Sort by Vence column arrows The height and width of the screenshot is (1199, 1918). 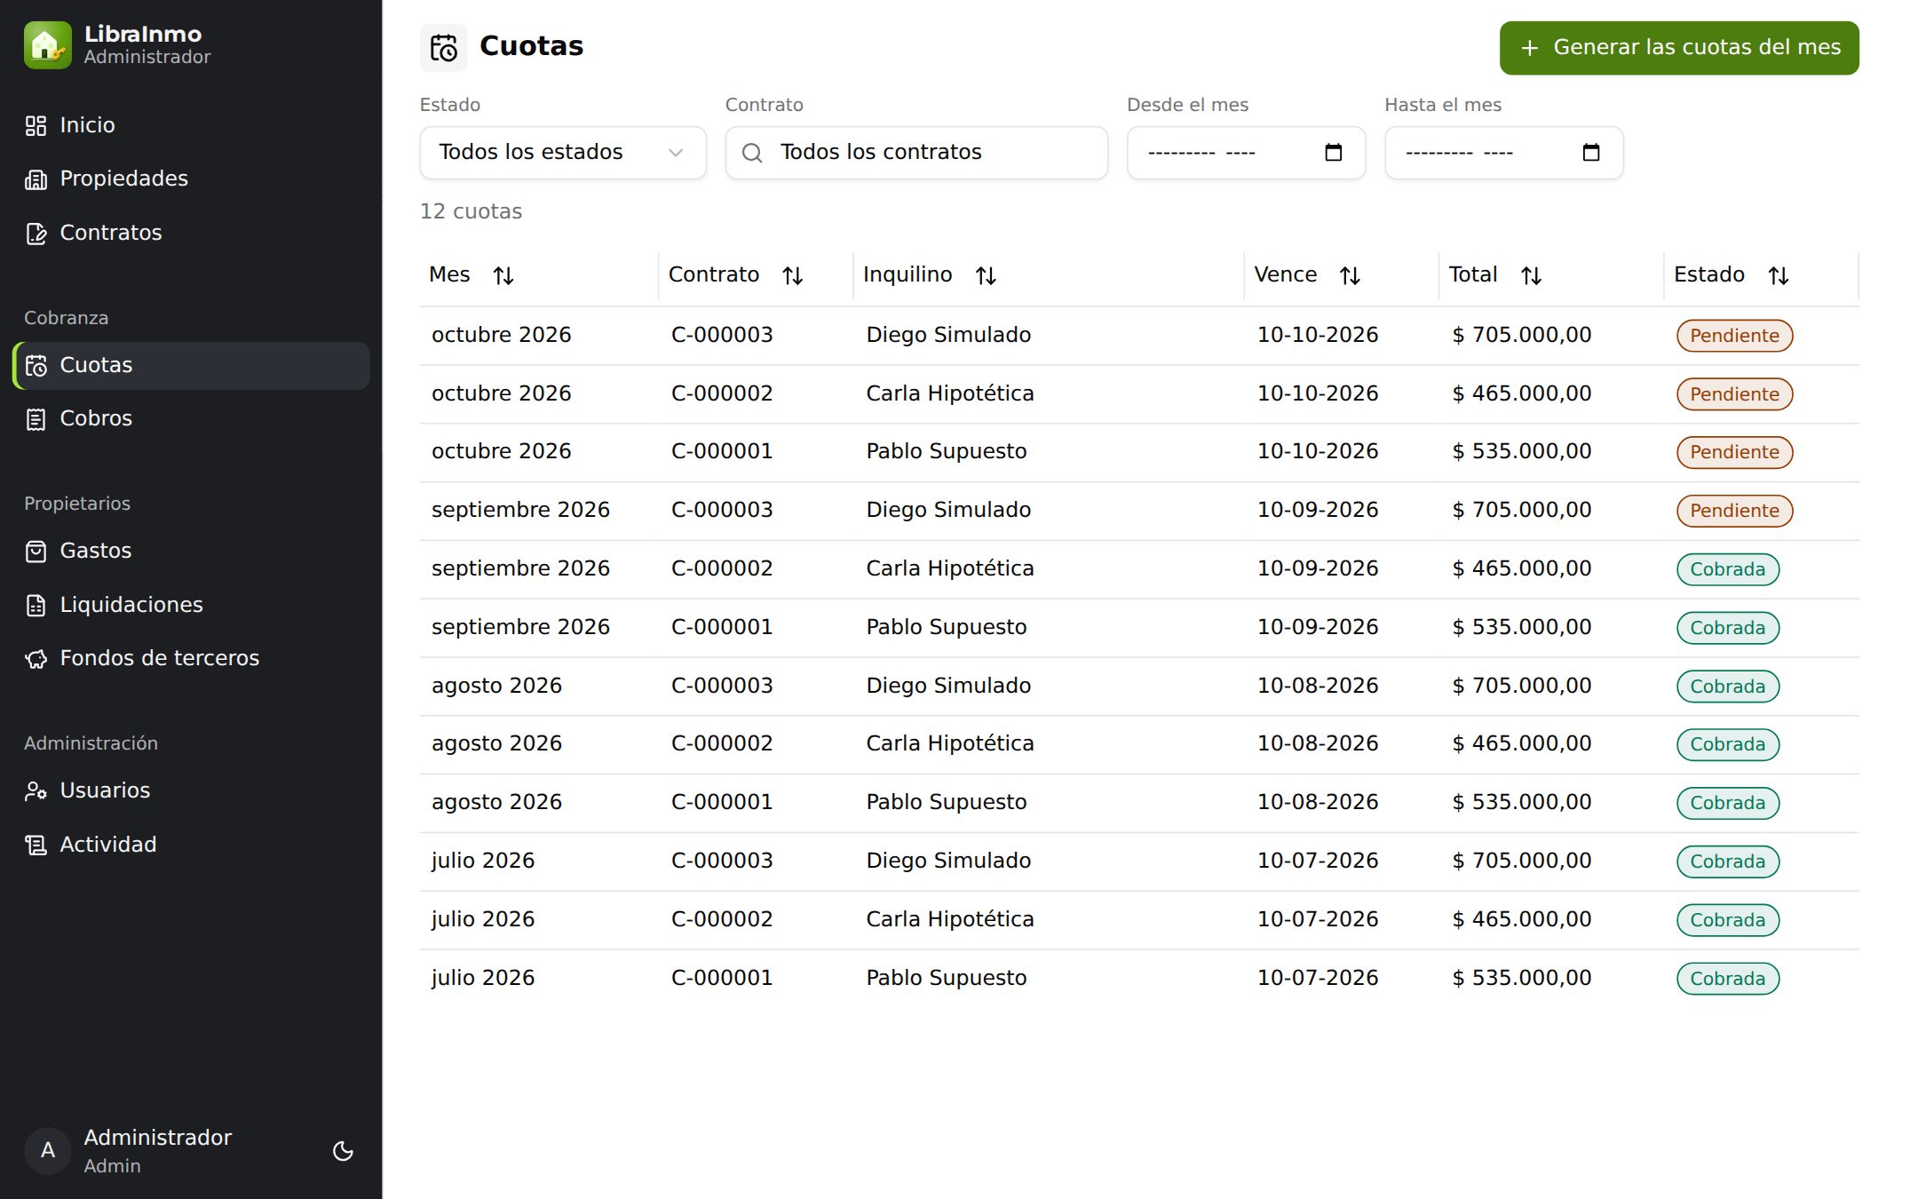[1350, 276]
